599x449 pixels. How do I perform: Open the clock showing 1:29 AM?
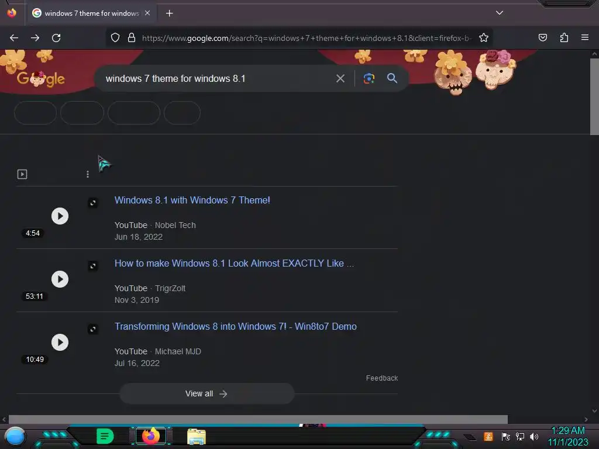click(x=567, y=436)
